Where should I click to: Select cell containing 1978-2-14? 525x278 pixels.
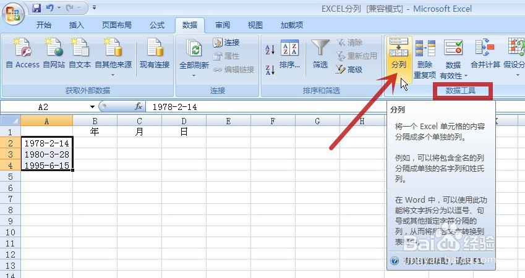click(47, 143)
